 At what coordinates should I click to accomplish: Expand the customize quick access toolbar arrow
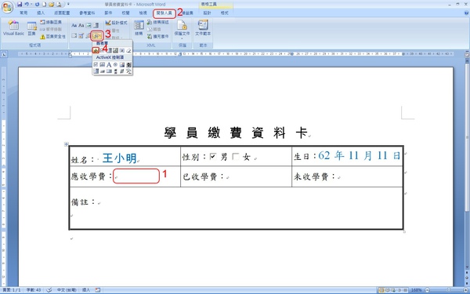tap(68, 4)
